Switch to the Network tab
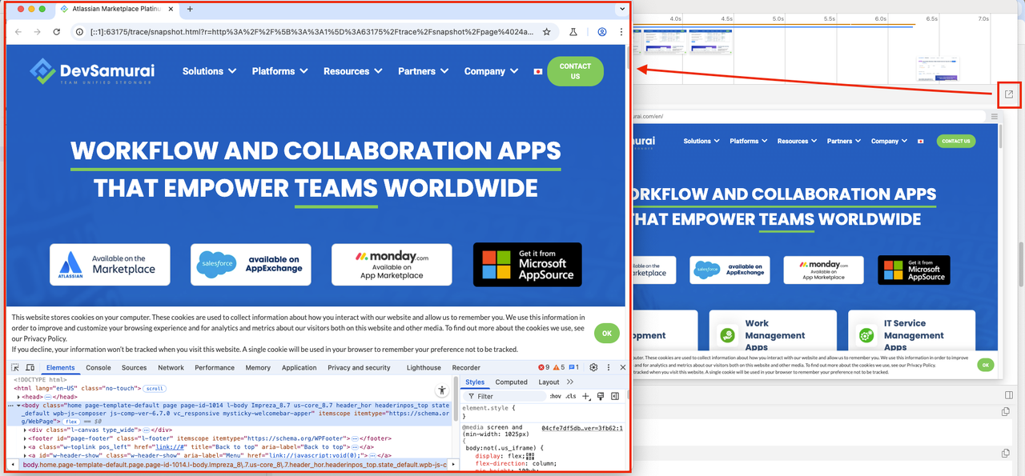The height and width of the screenshot is (476, 1025). pos(171,368)
